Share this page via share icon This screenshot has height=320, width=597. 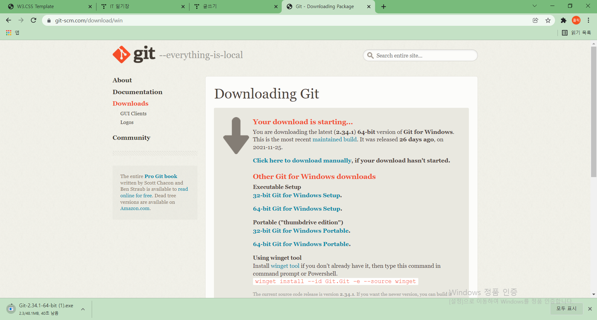click(x=535, y=20)
